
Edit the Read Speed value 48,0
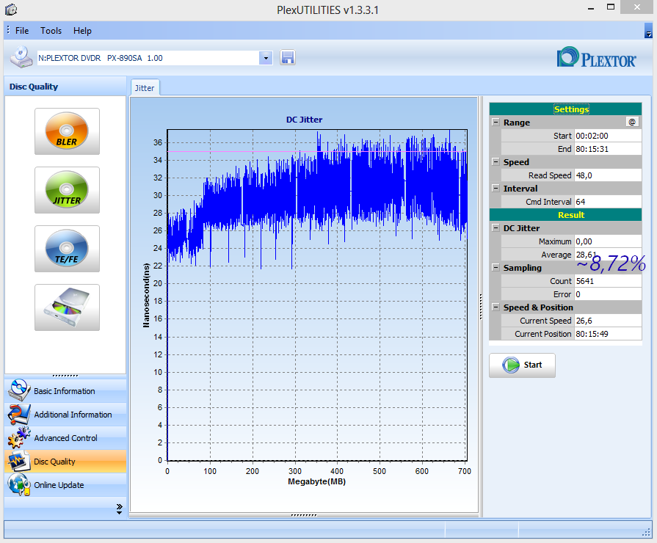(x=608, y=175)
